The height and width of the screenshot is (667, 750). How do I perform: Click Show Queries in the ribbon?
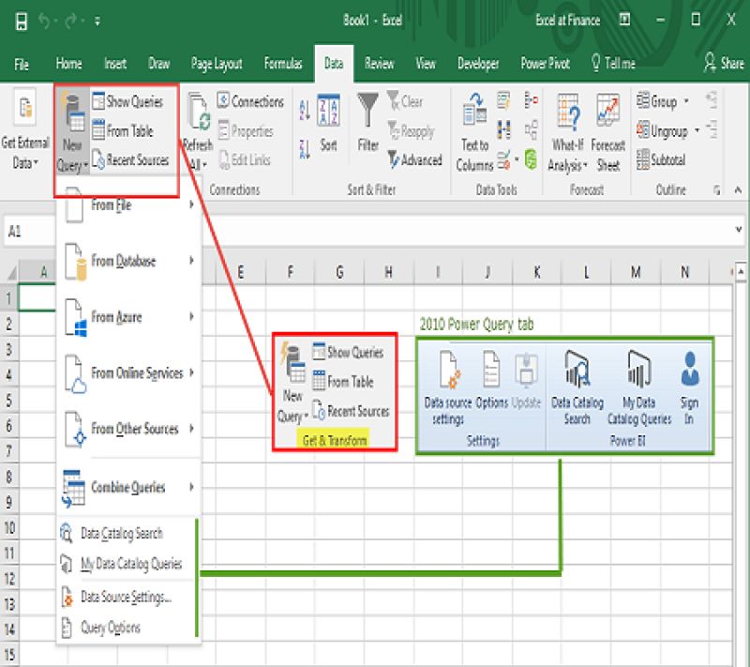(127, 102)
